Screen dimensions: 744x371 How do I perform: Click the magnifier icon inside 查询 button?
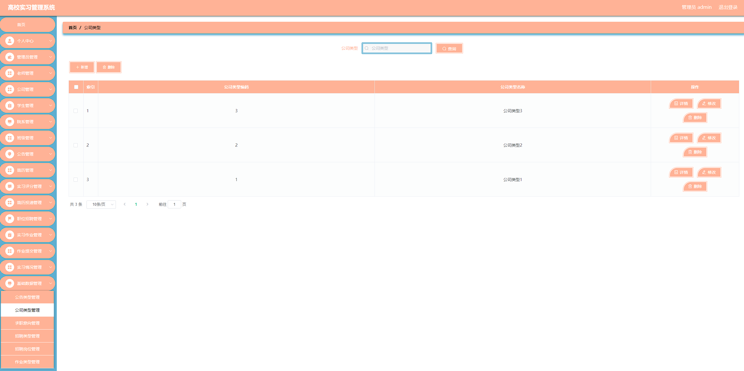[444, 49]
